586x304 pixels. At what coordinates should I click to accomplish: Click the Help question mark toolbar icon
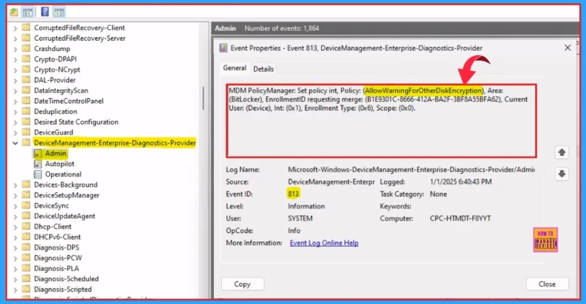[x=45, y=12]
